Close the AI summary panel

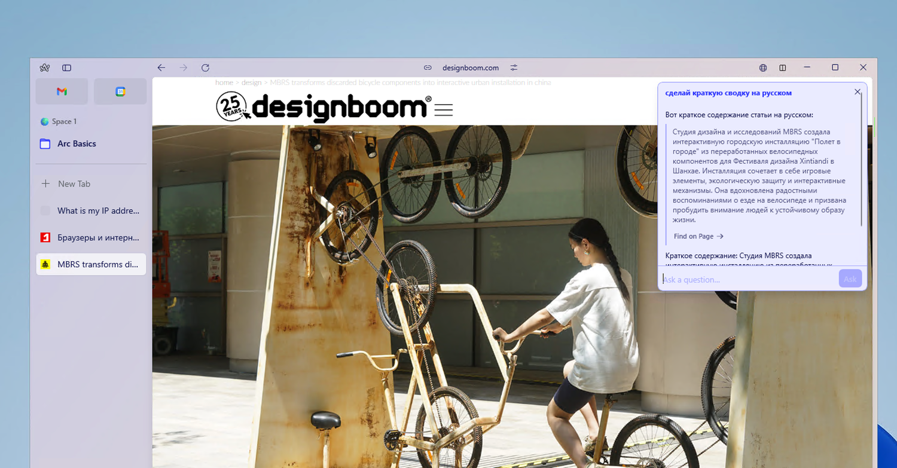click(x=858, y=91)
